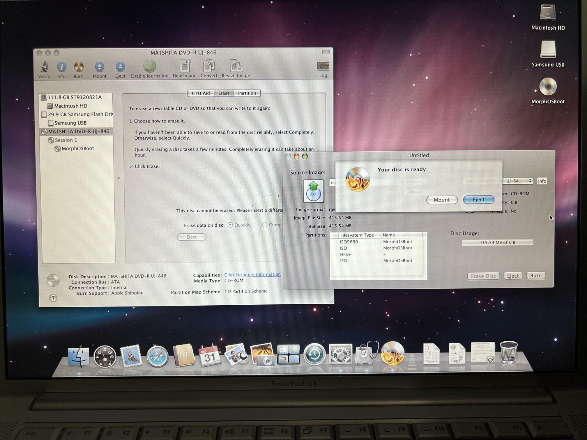Click the Burn toolbar icon
This screenshot has height=440, width=587.
coord(79,67)
